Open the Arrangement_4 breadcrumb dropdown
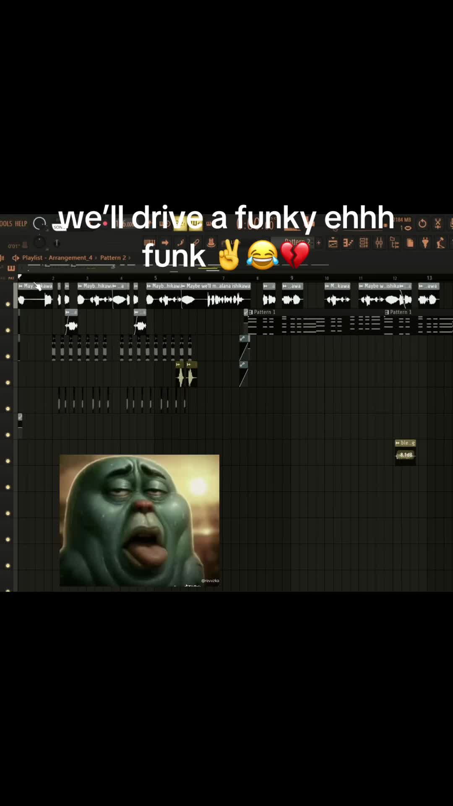Viewport: 453px width, 806px height. click(70, 258)
